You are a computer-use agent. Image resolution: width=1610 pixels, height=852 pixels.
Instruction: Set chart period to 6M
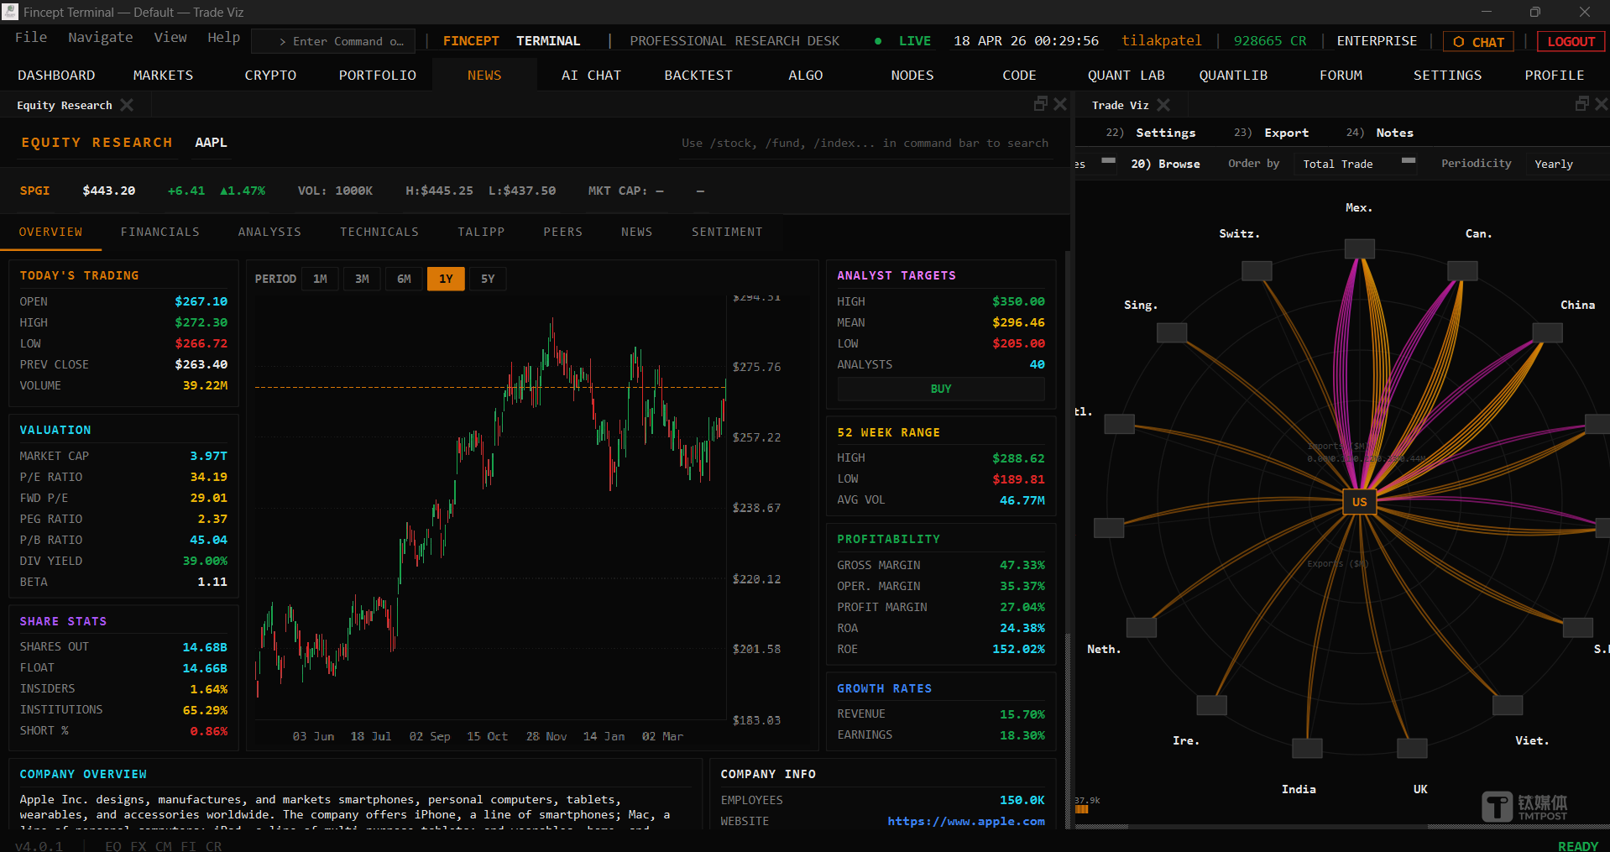click(404, 279)
